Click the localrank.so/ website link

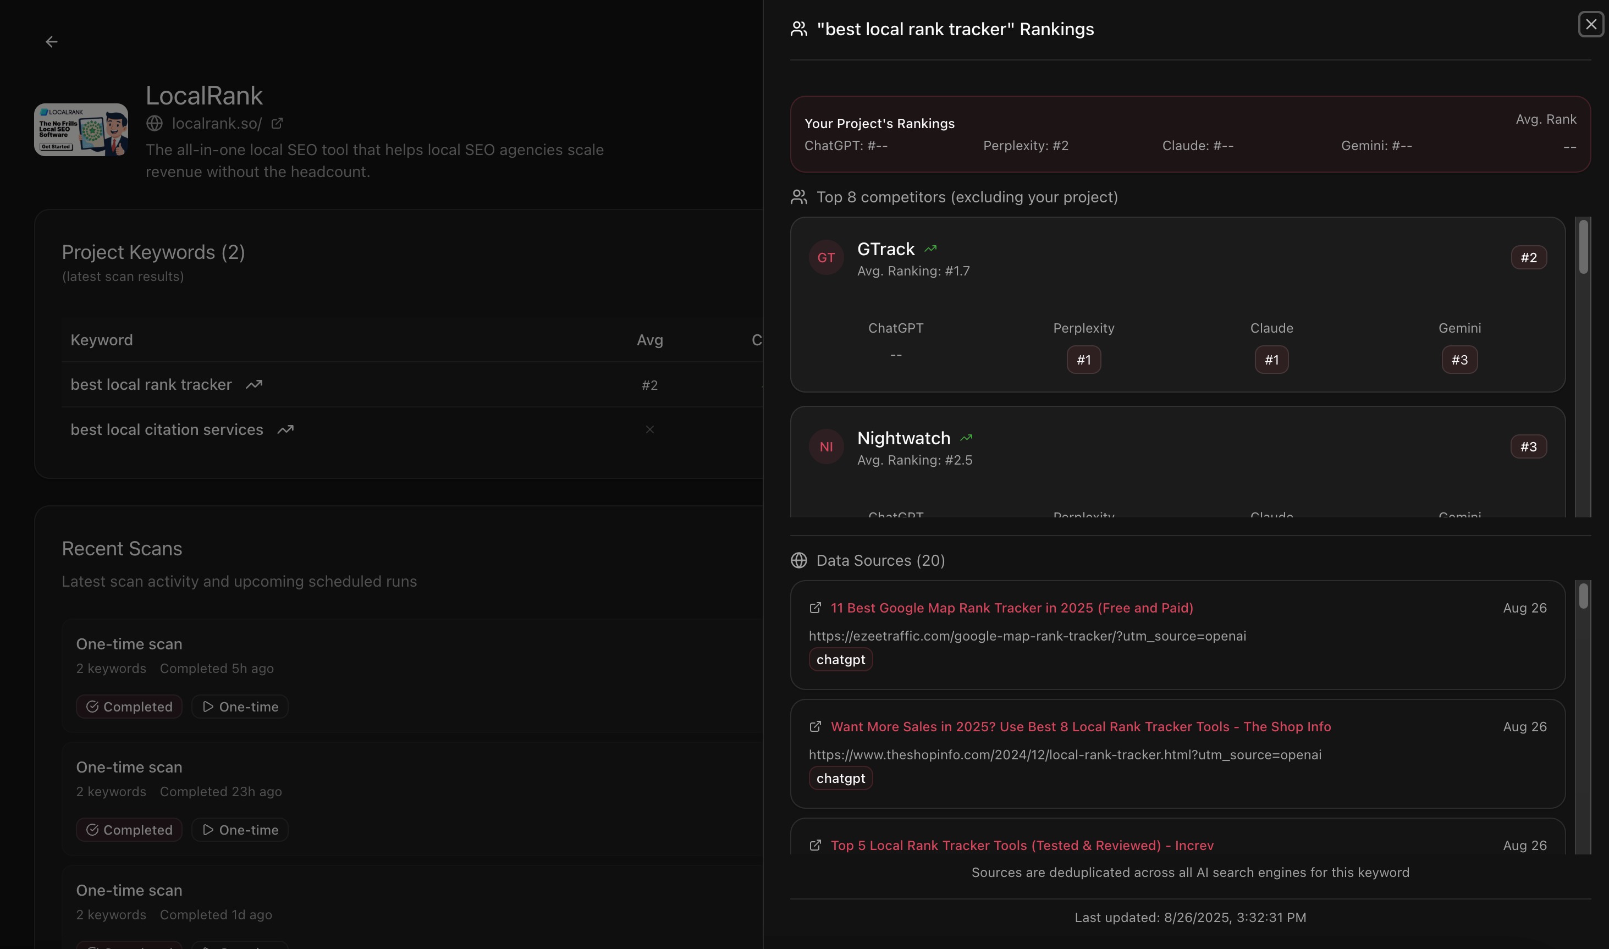(217, 123)
